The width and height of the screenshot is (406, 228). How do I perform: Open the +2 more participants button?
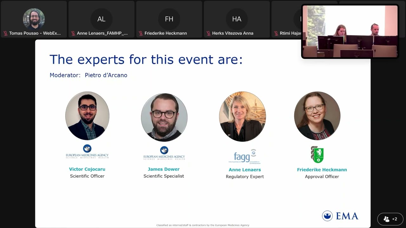point(390,219)
